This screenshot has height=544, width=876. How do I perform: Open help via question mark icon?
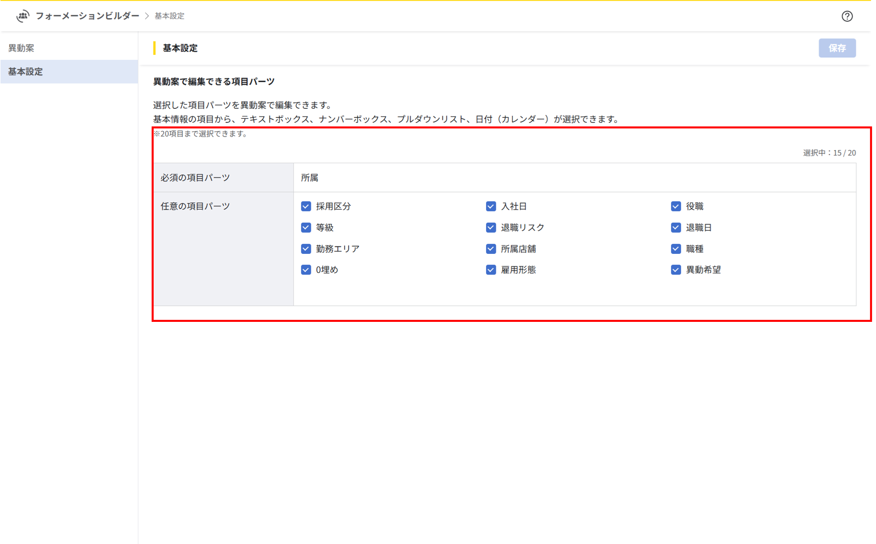847,16
